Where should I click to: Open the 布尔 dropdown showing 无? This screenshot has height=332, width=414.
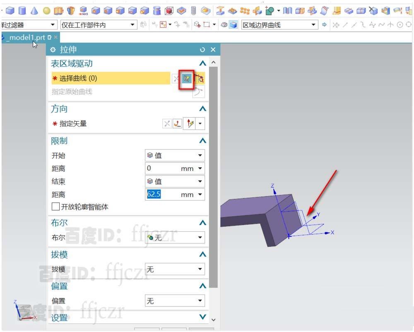click(175, 237)
